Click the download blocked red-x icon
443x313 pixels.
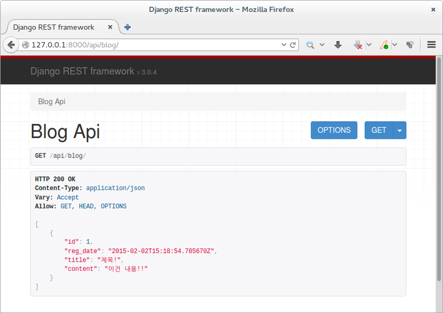click(x=358, y=45)
